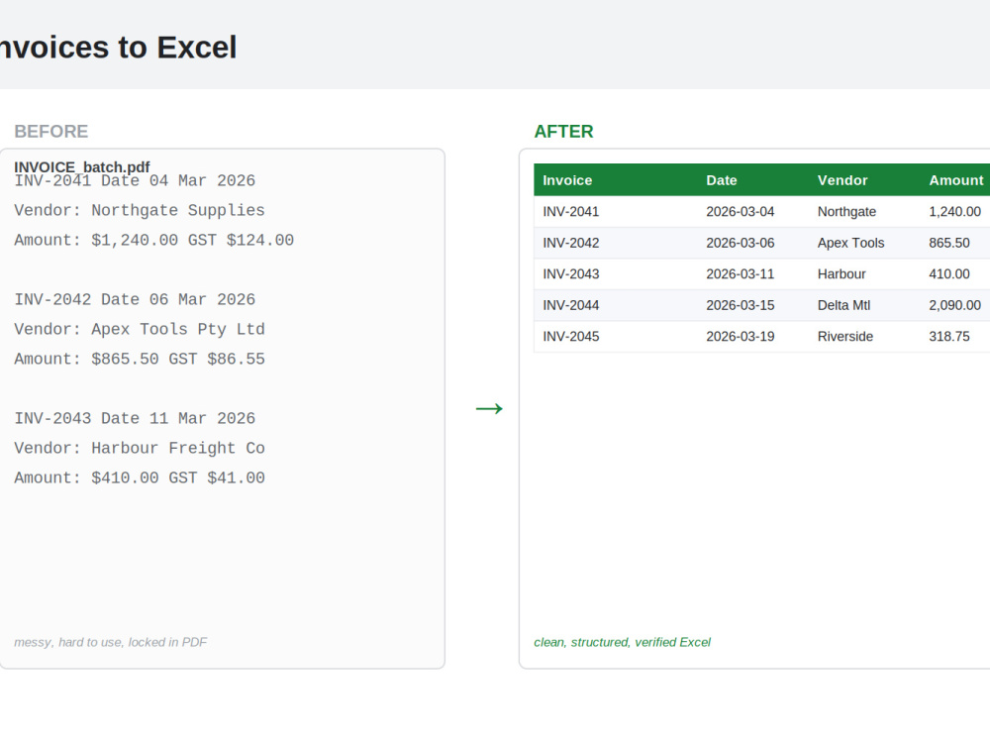This screenshot has height=743, width=990.
Task: Click the 2,090.00 amount cell
Action: point(955,305)
